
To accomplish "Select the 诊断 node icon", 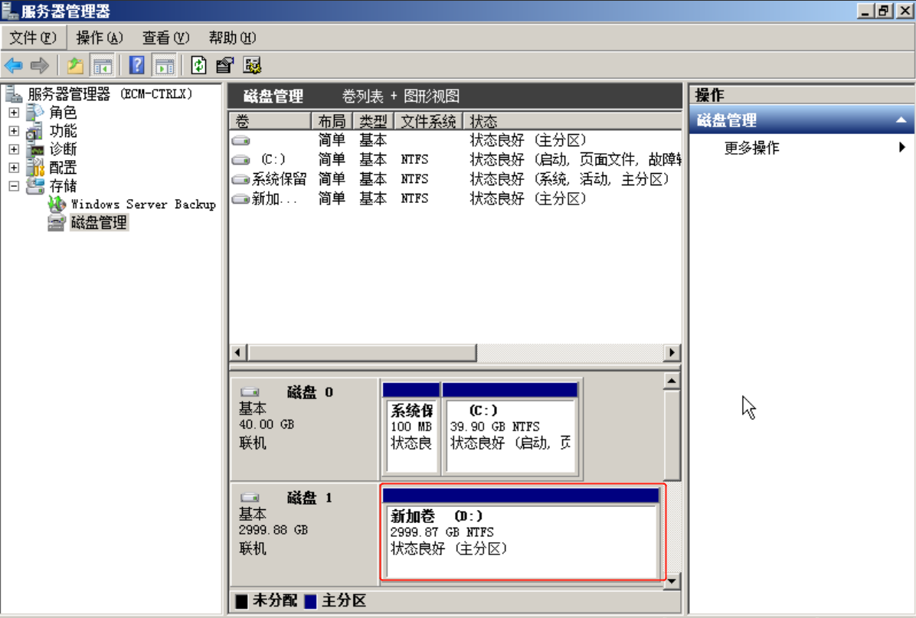I will click(35, 149).
